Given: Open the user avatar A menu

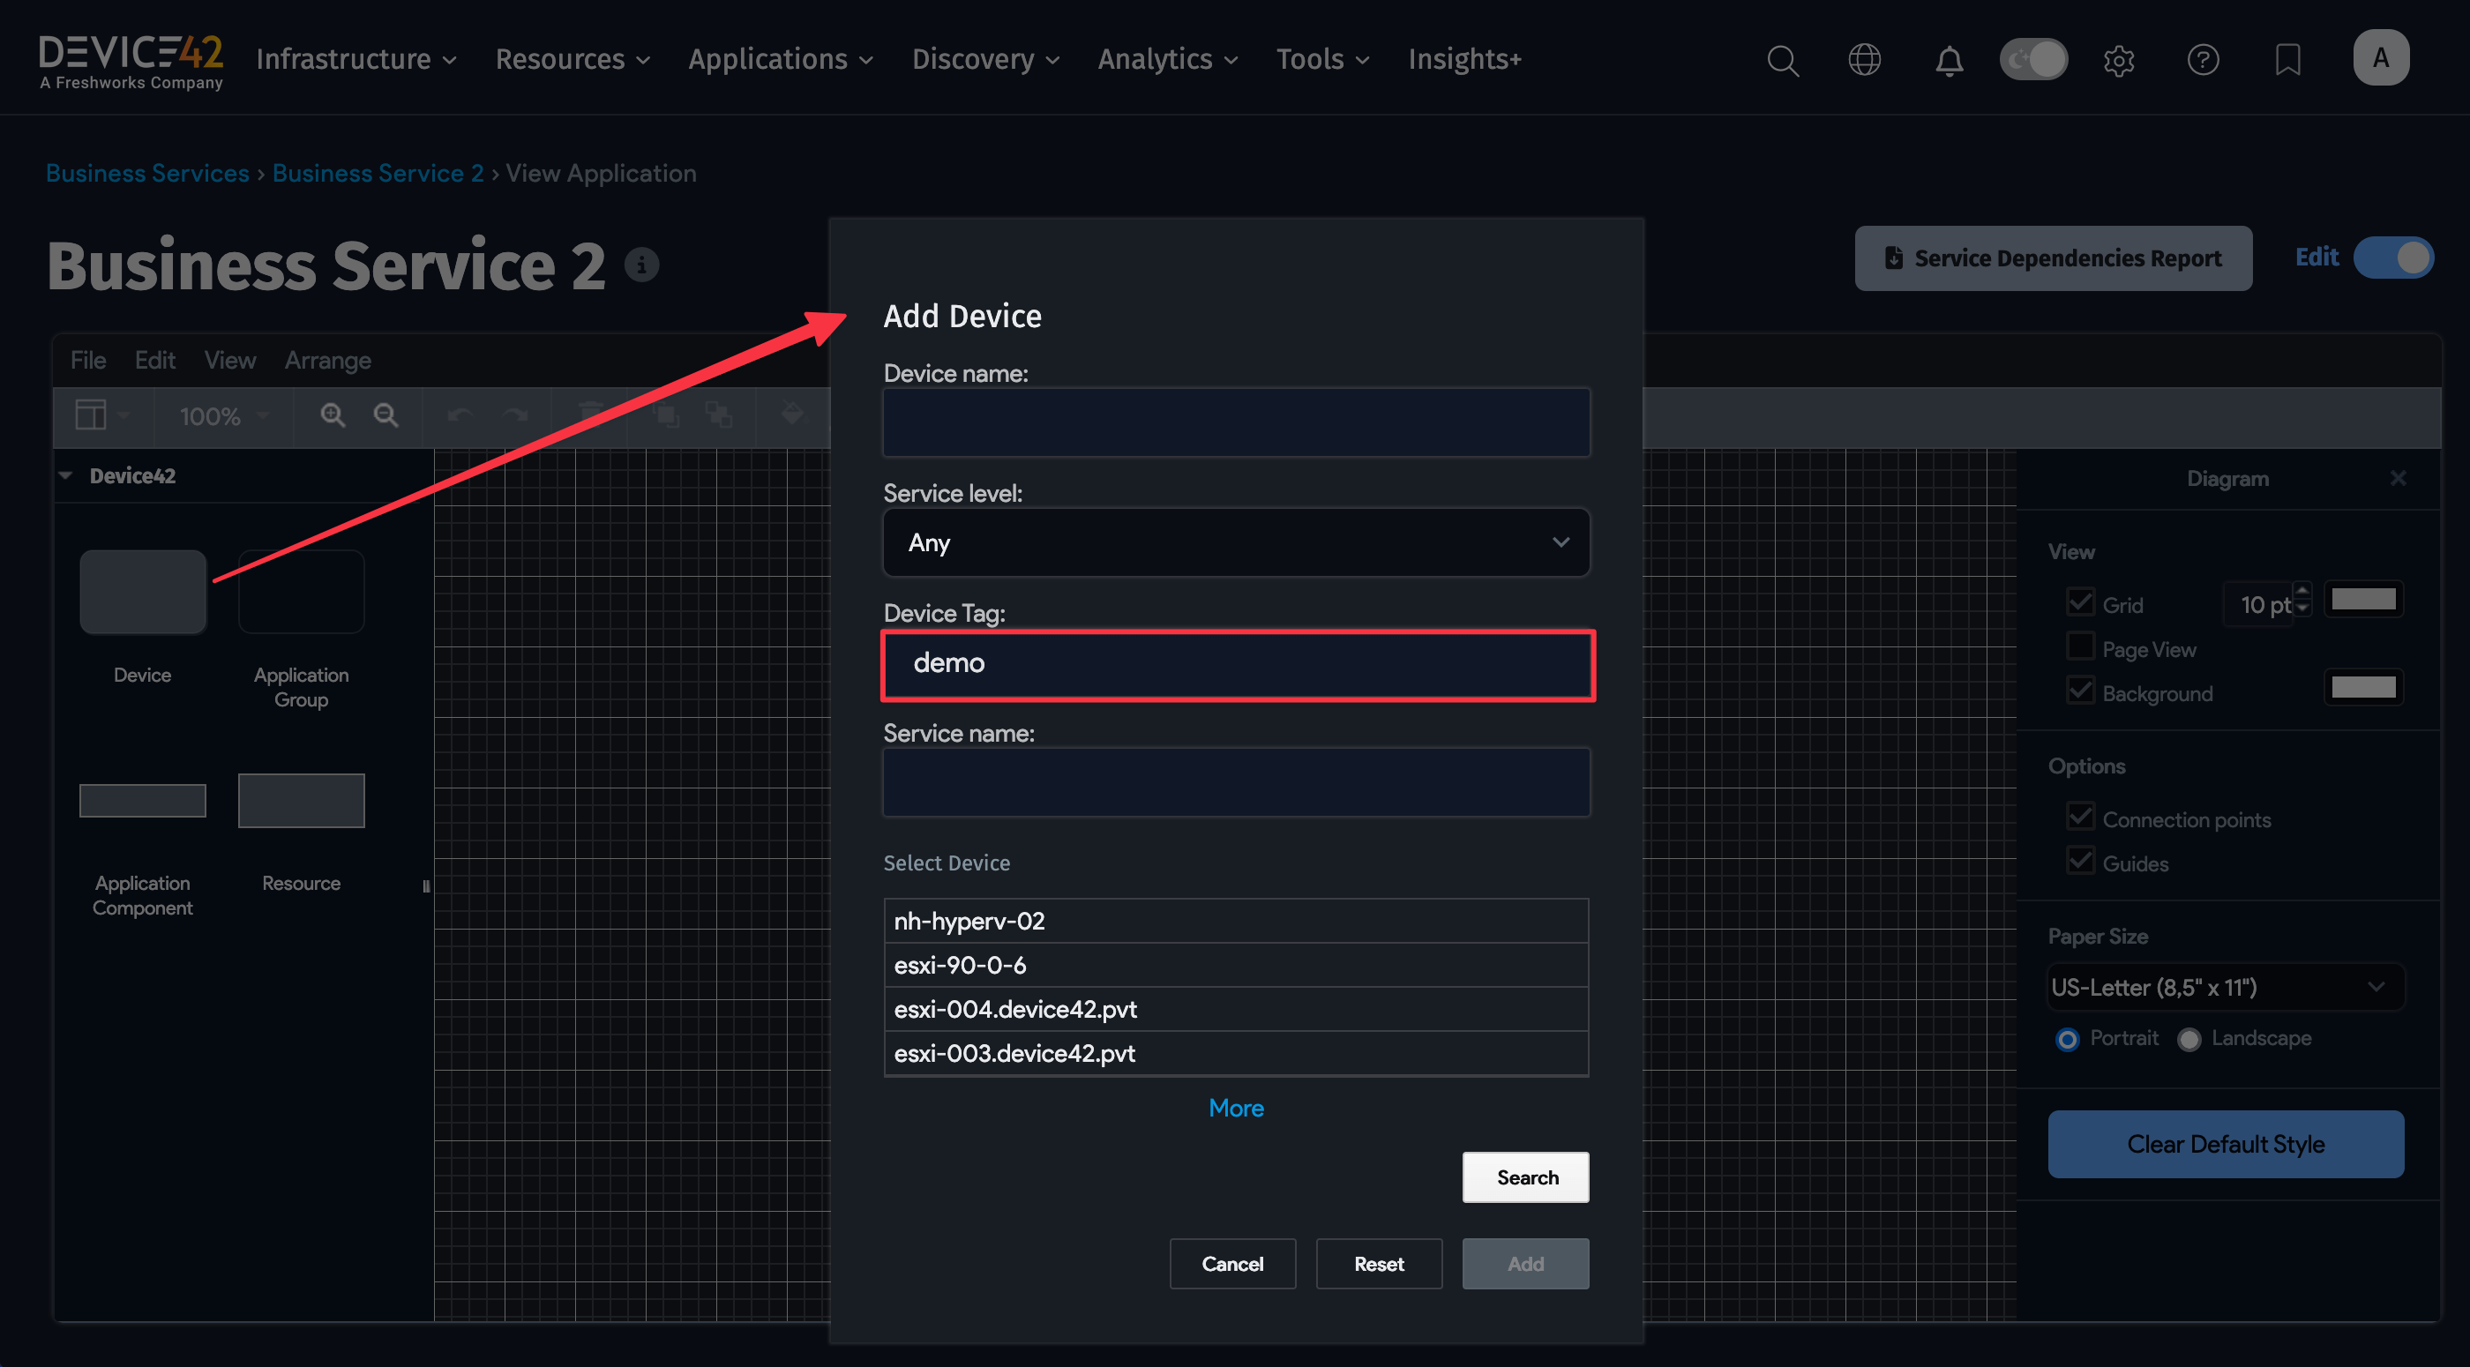Looking at the screenshot, I should 2381,57.
